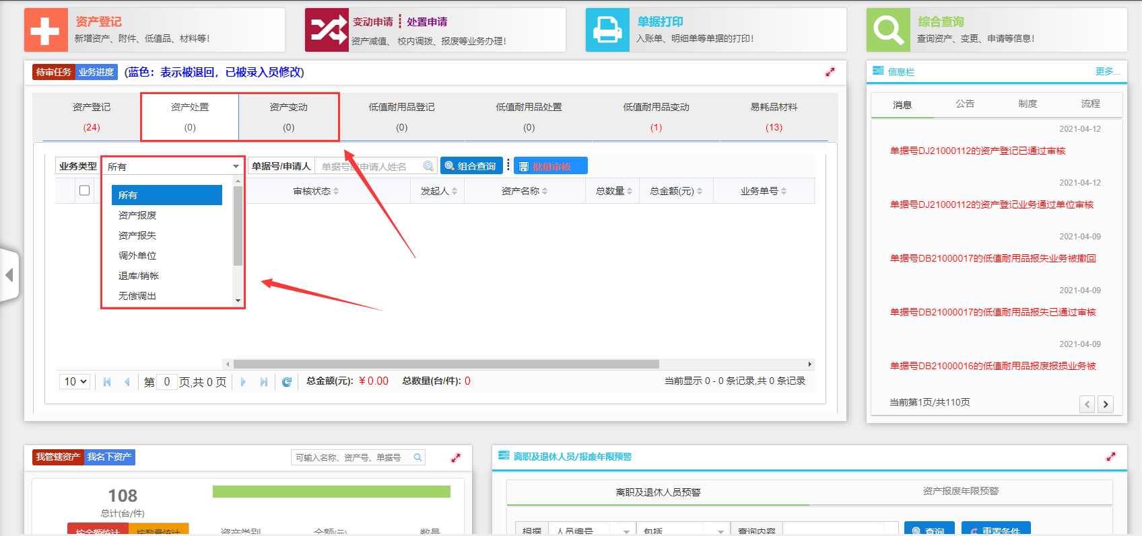The height and width of the screenshot is (536, 1142).
Task: Click the 更多... link in info panel
Action: click(x=1107, y=71)
